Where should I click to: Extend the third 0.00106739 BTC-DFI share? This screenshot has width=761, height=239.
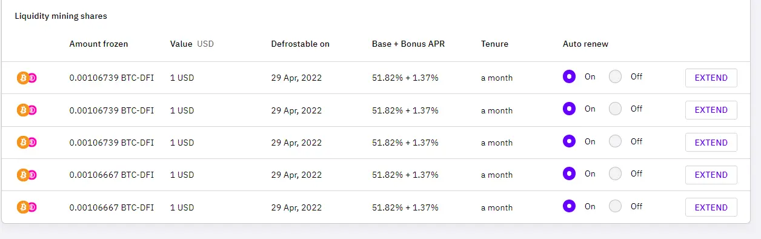[x=711, y=143]
